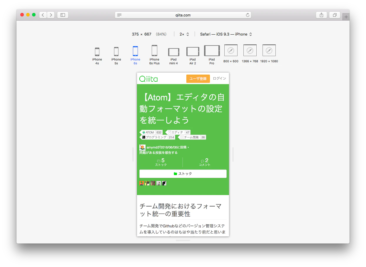Open the エディタ tag
The width and height of the screenshot is (366, 267).
(178, 132)
